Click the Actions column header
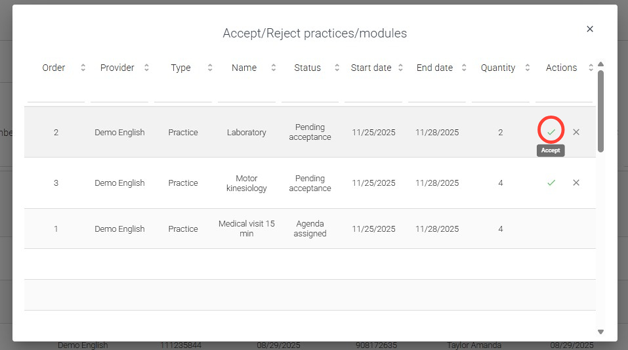This screenshot has width=628, height=350. pos(561,68)
